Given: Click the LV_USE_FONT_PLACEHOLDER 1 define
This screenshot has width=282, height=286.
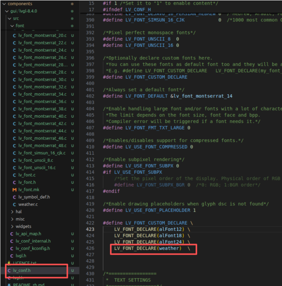Looking at the screenshot, I should (x=149, y=210).
